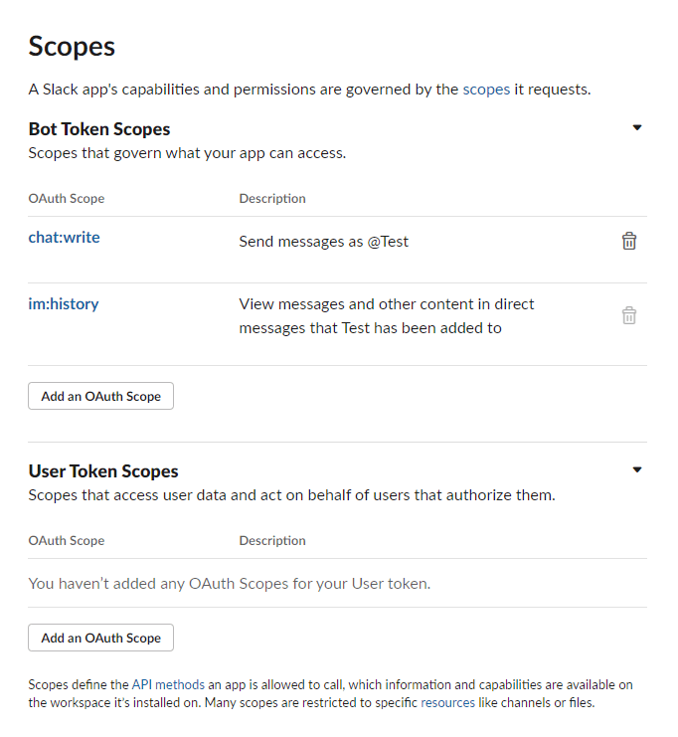Open the 'API methods' link
The width and height of the screenshot is (678, 737).
click(x=168, y=684)
